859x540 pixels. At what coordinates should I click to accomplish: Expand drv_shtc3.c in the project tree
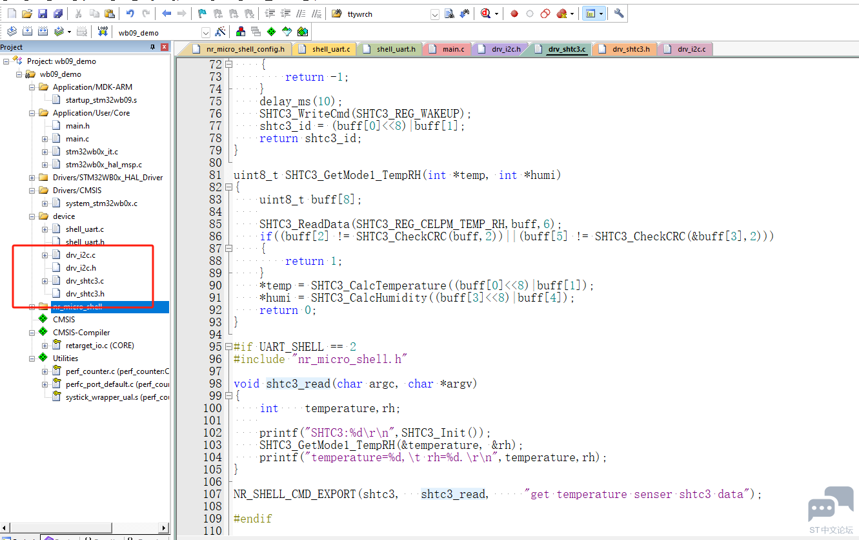[45, 281]
